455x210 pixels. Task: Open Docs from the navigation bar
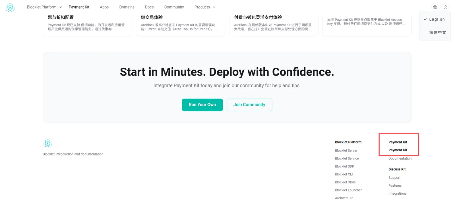pos(149,7)
